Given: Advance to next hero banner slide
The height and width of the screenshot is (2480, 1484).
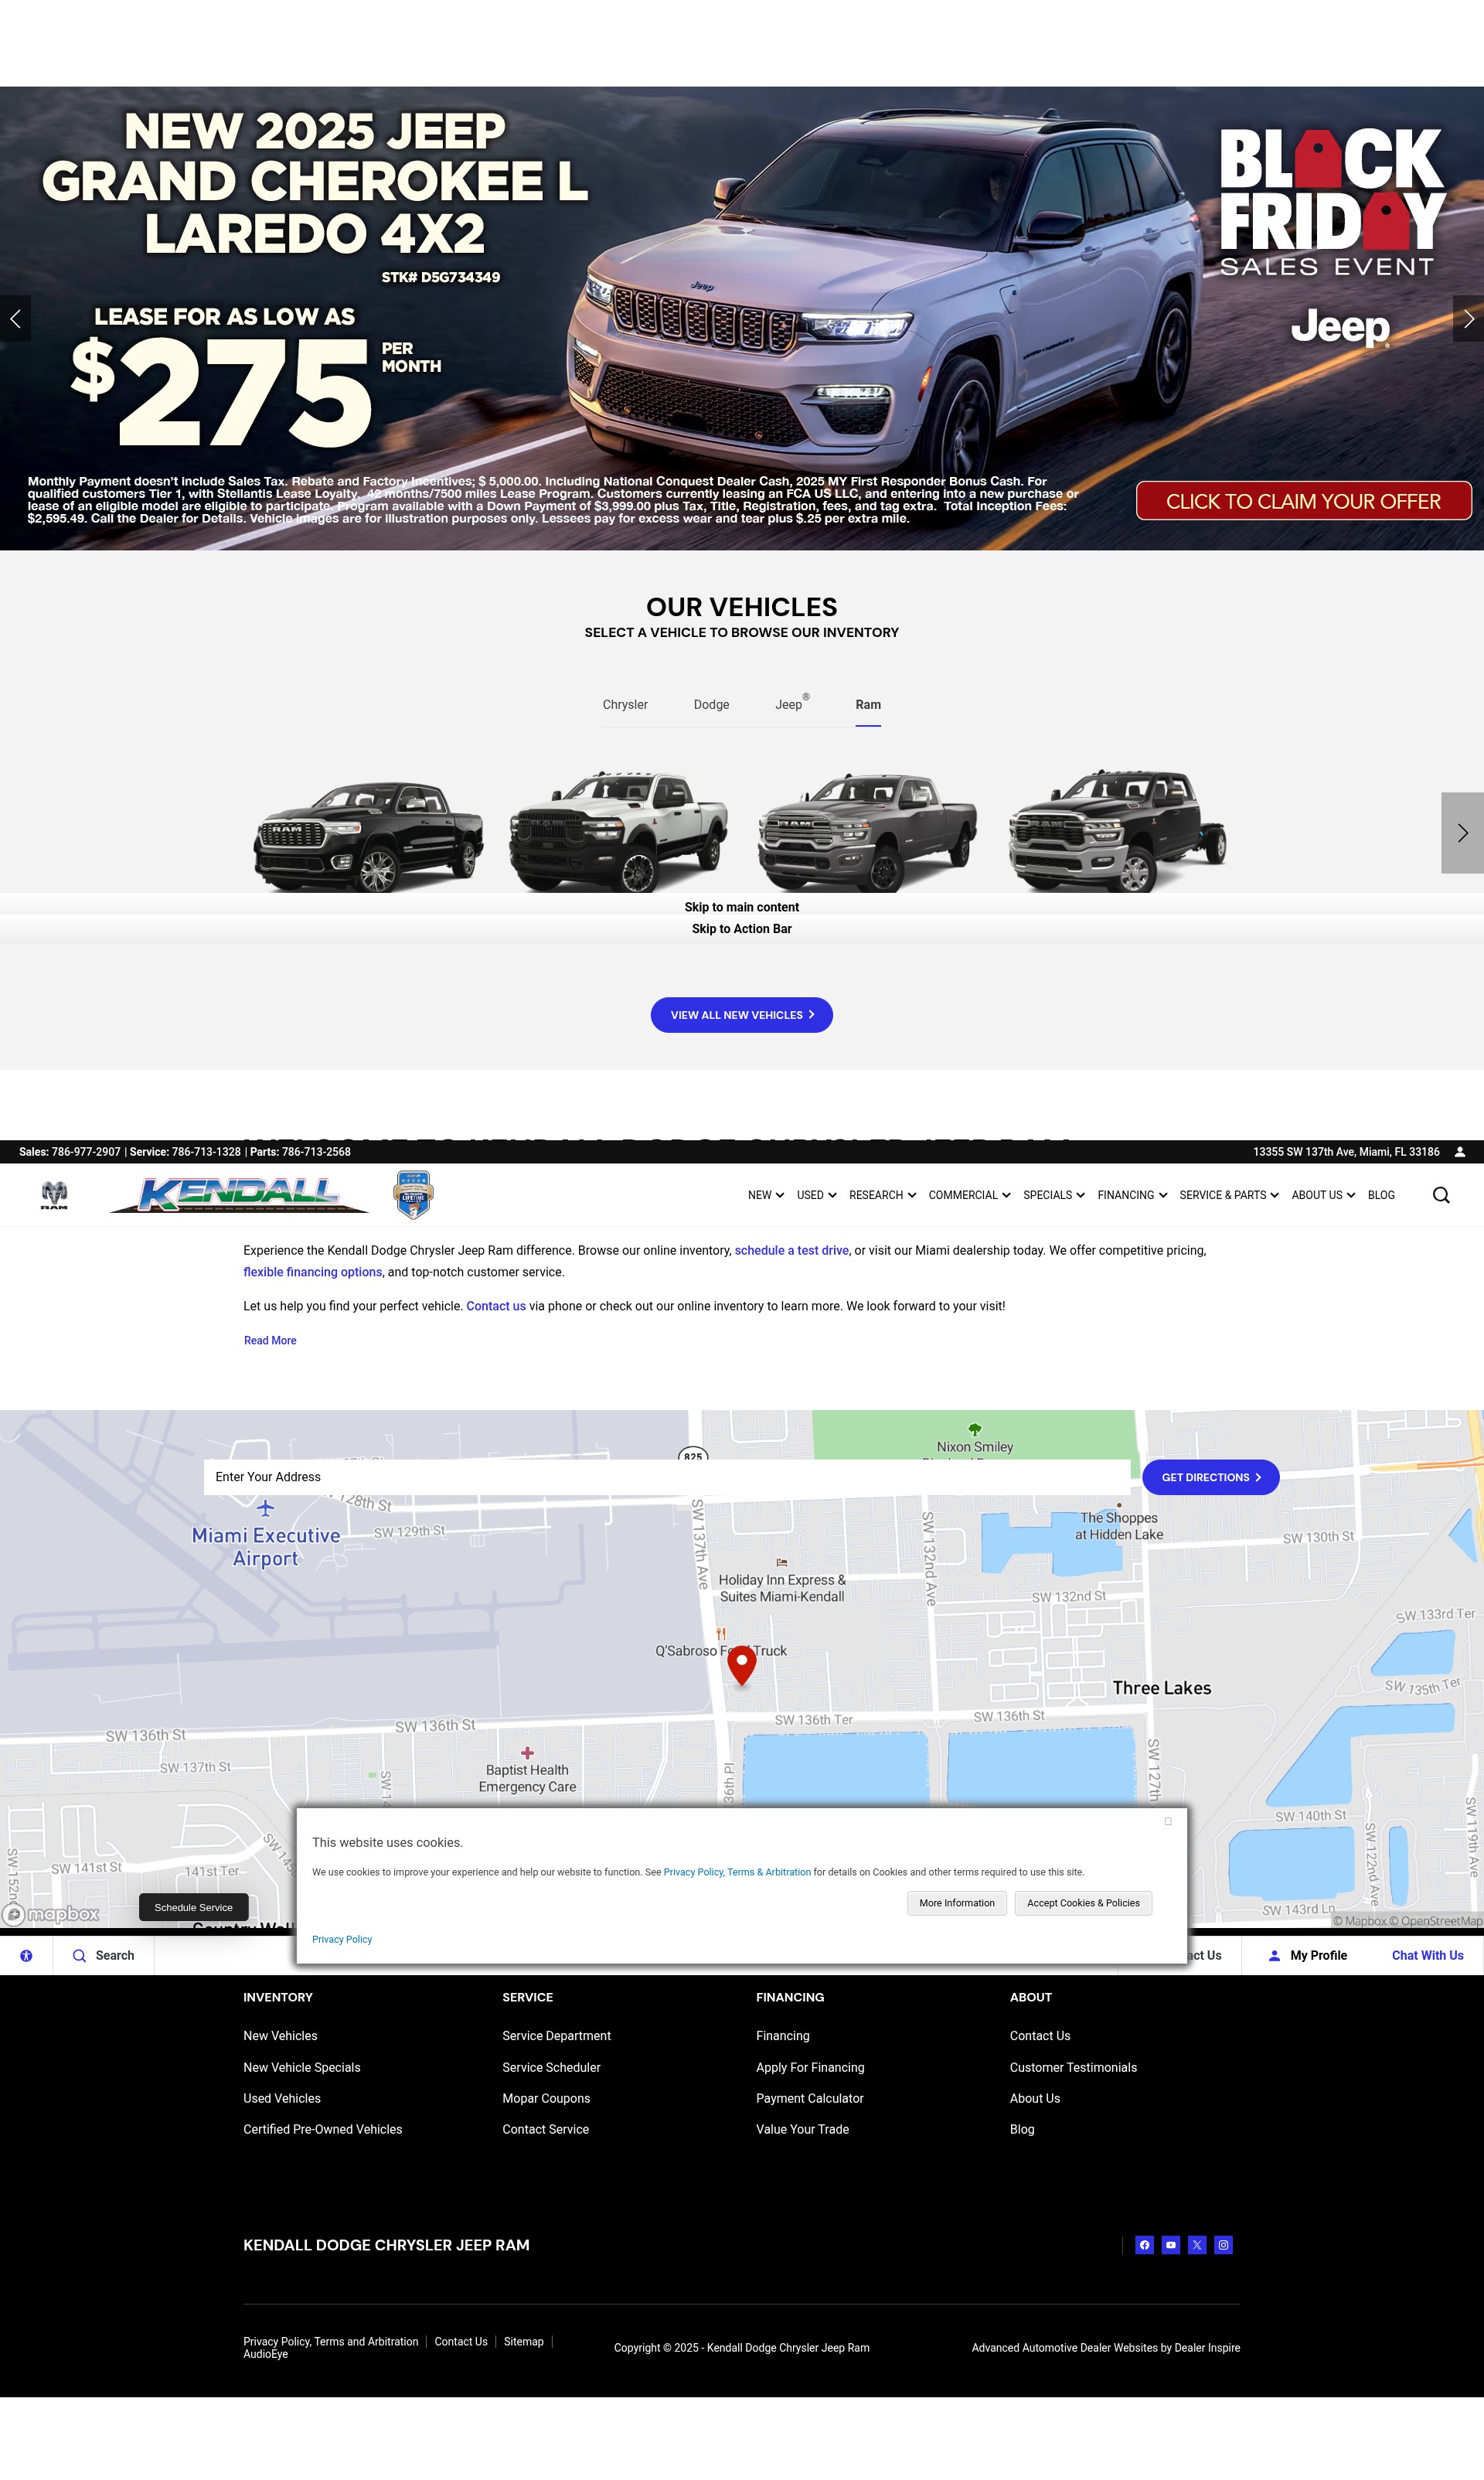Looking at the screenshot, I should pyautogui.click(x=1468, y=319).
